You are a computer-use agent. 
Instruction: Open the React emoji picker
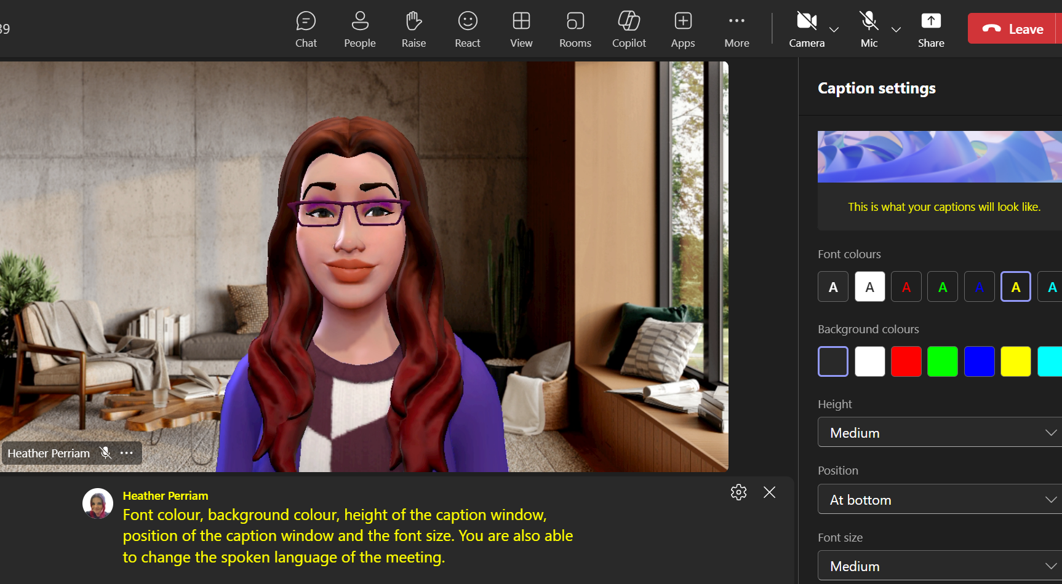coord(467,28)
